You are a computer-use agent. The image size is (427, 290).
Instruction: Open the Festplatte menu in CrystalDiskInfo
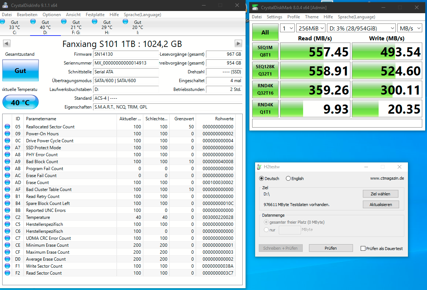click(x=95, y=15)
